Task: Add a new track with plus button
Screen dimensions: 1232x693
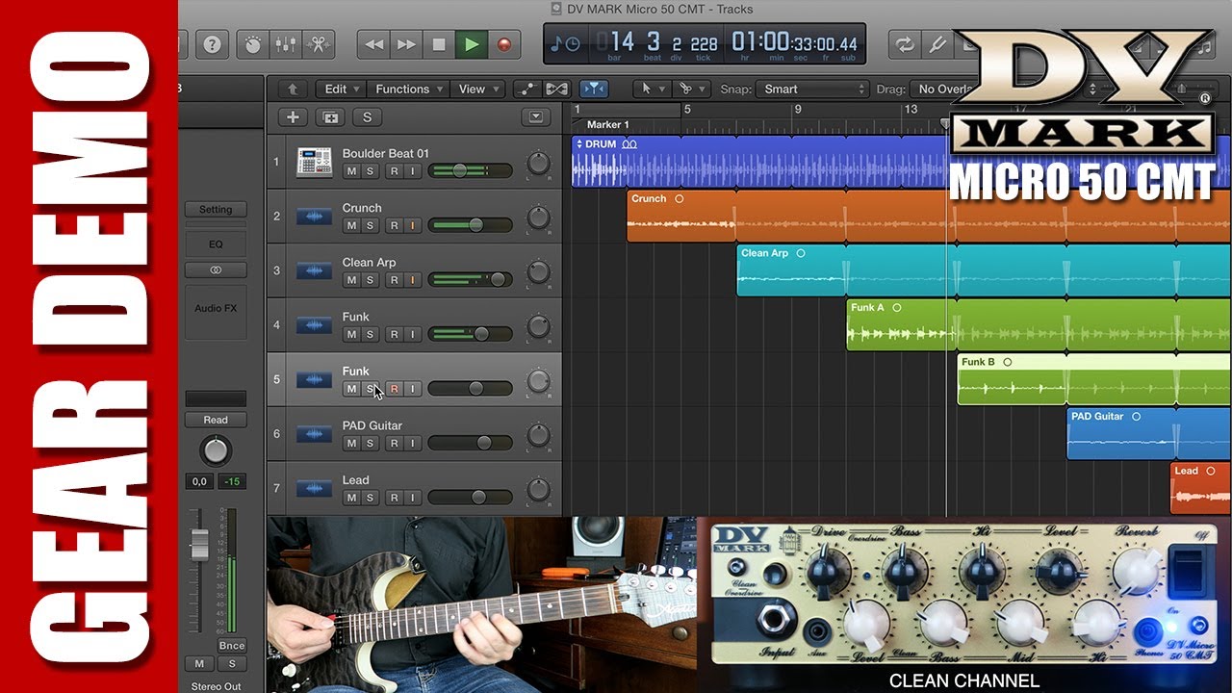Action: 294,117
